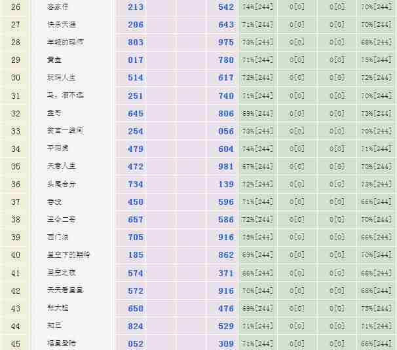Click the 803 value in row 28
397x350 pixels.
pos(136,43)
